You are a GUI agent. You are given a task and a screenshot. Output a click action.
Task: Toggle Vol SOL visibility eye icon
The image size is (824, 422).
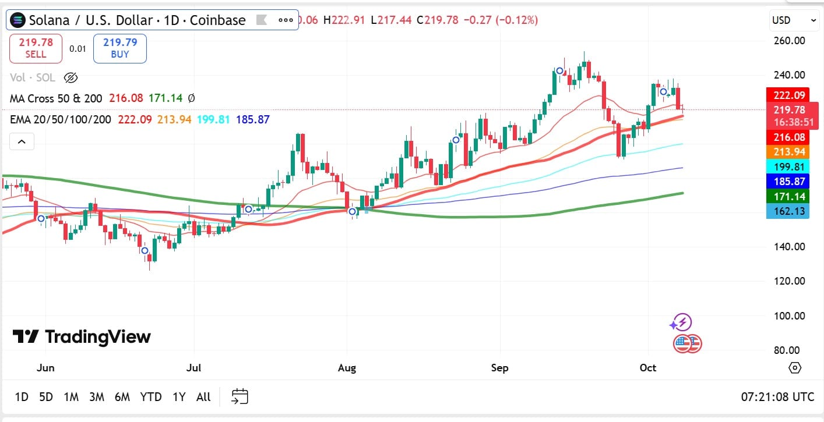[71, 77]
